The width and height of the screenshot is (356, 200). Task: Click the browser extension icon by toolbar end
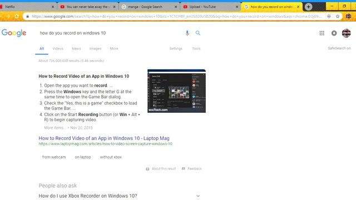click(x=348, y=16)
